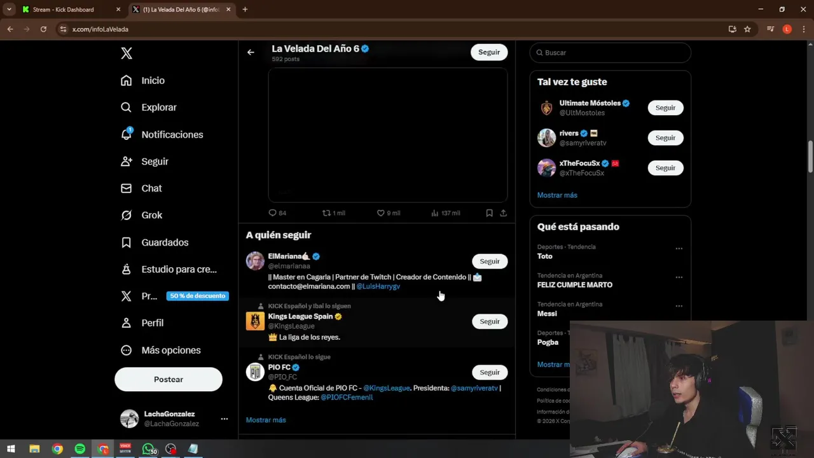Click the X logo in the sidebar
This screenshot has width=814, height=458.
127,53
